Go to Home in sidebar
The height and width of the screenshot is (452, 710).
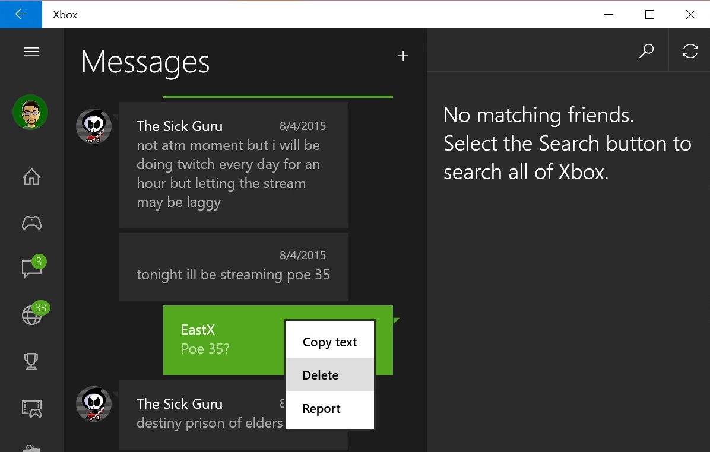tap(31, 177)
